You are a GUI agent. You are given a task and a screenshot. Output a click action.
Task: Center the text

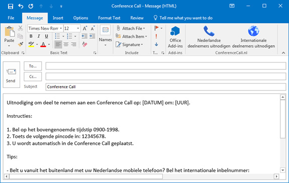coord(66,44)
